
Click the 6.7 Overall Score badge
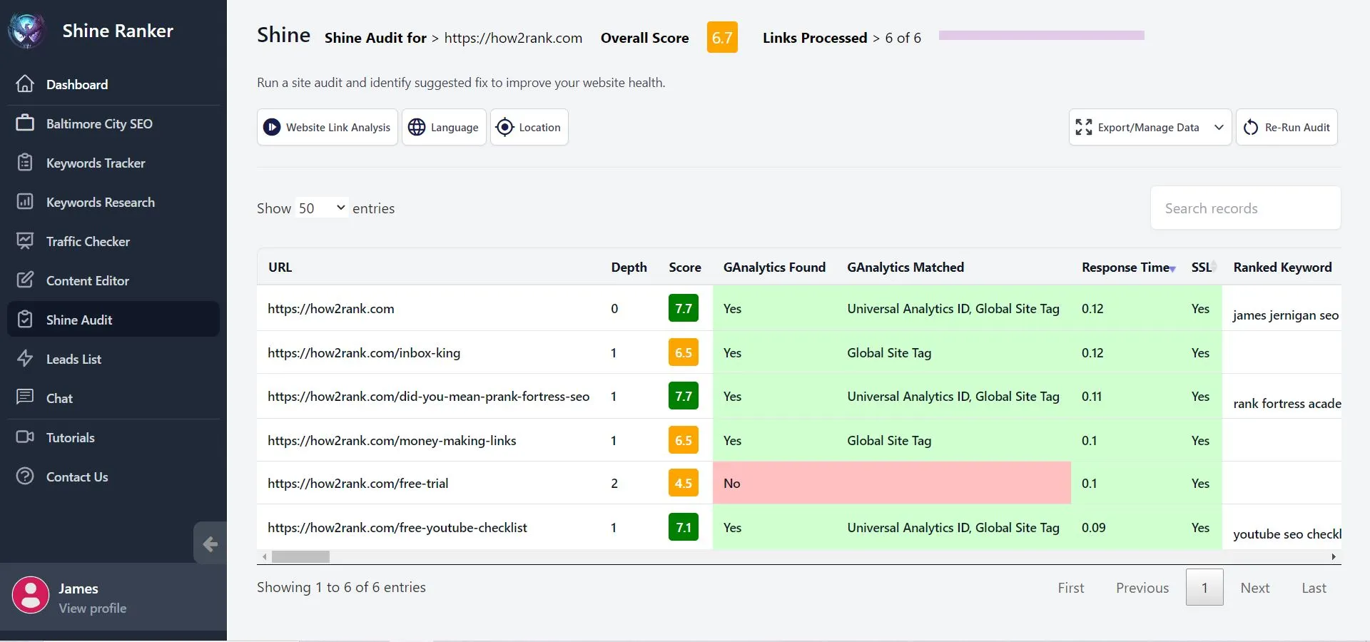(722, 37)
